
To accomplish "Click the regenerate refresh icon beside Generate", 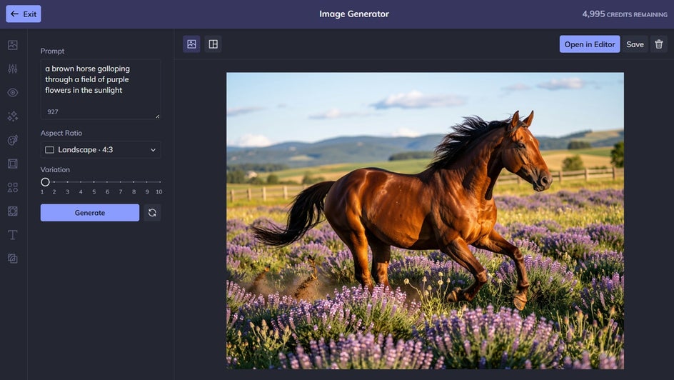I will [152, 212].
